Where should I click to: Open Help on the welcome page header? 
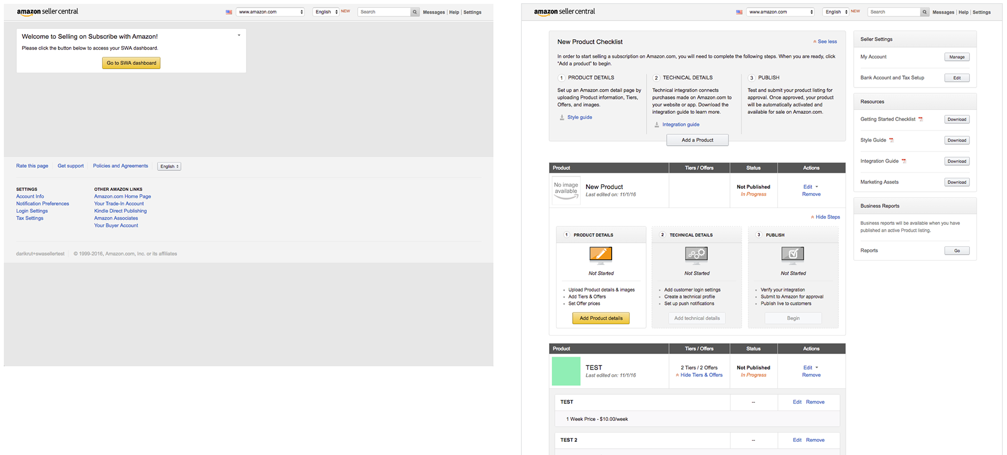(x=454, y=13)
